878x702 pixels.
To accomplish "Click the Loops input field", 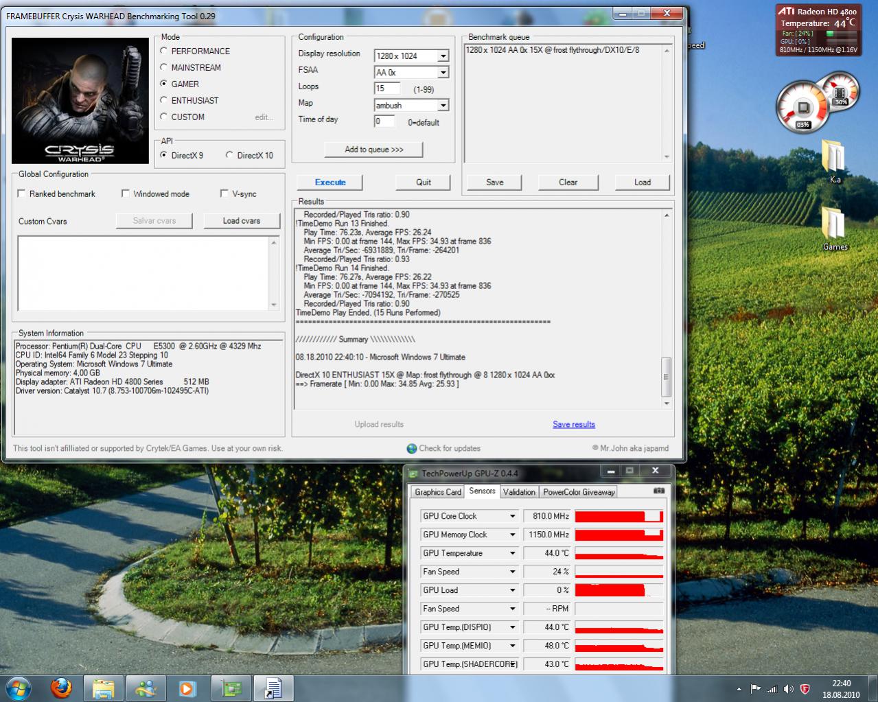I will 387,88.
